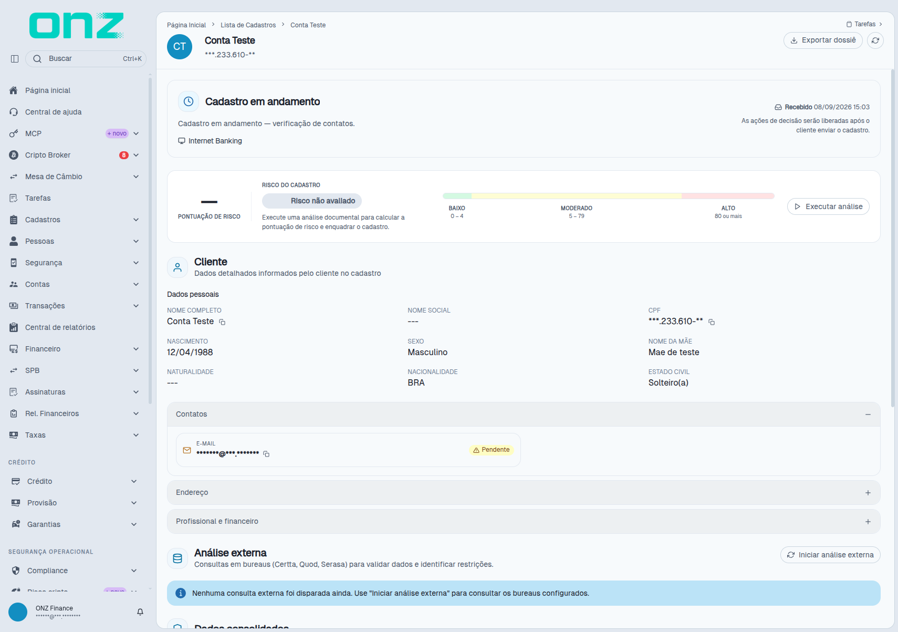Expand Mesa de Câmbio submenu
This screenshot has height=632, width=898.
pyautogui.click(x=136, y=177)
